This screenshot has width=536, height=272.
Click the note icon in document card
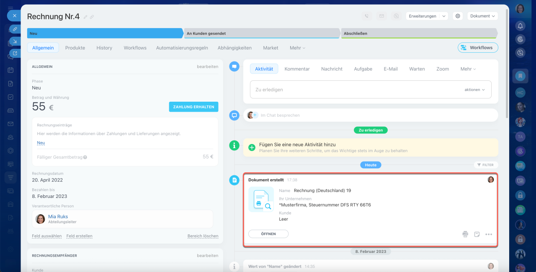click(x=477, y=234)
